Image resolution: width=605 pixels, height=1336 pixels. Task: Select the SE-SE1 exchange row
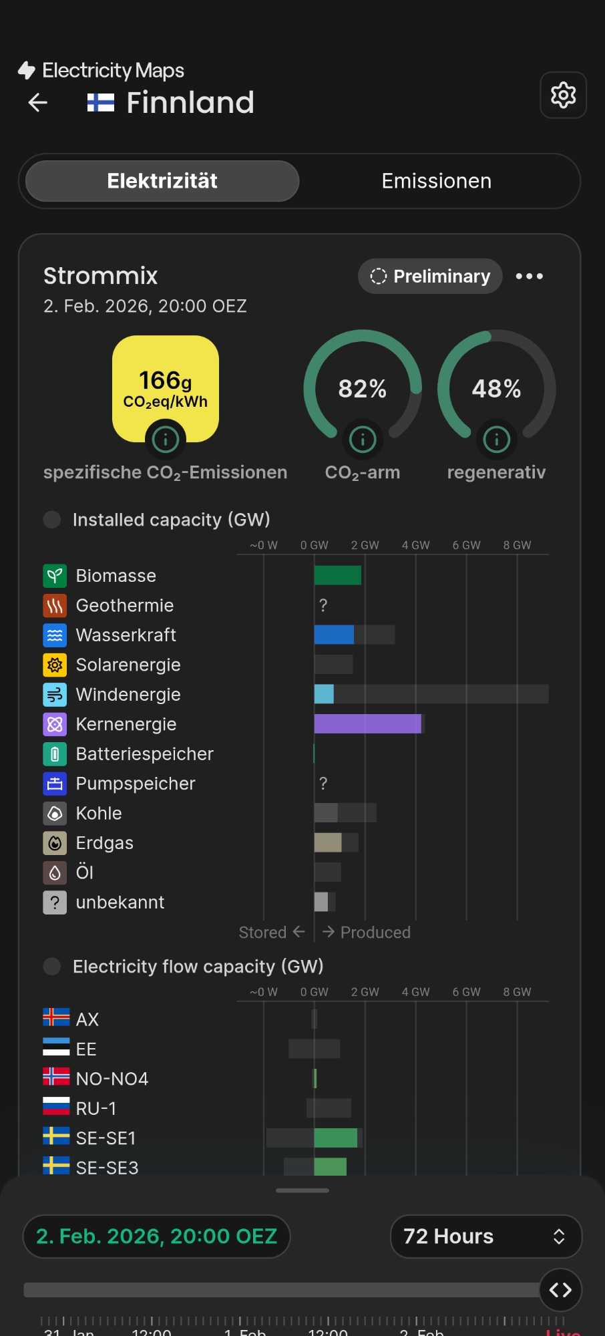[x=107, y=1138]
